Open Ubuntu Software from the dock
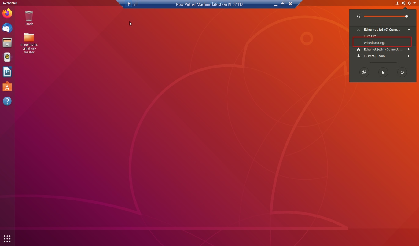 pyautogui.click(x=7, y=86)
